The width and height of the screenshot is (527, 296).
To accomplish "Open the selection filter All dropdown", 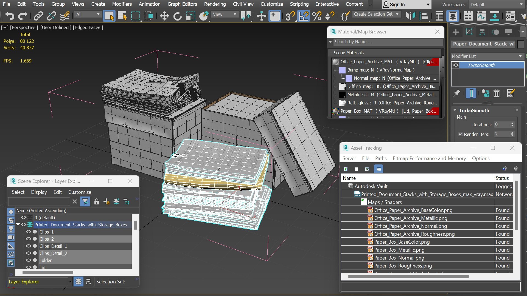I will tap(88, 14).
